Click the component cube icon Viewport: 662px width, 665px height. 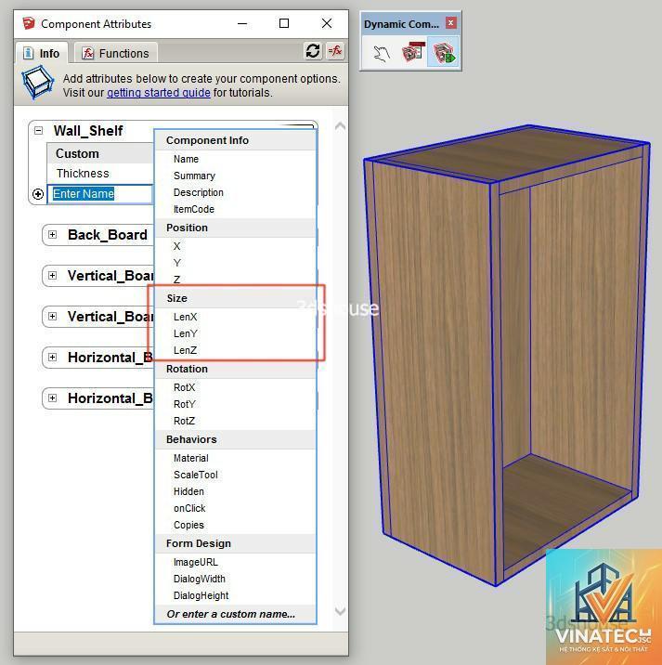(37, 82)
